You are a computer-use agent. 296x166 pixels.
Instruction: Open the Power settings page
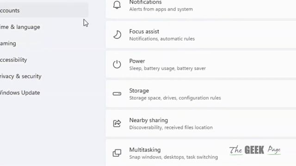tap(201, 64)
